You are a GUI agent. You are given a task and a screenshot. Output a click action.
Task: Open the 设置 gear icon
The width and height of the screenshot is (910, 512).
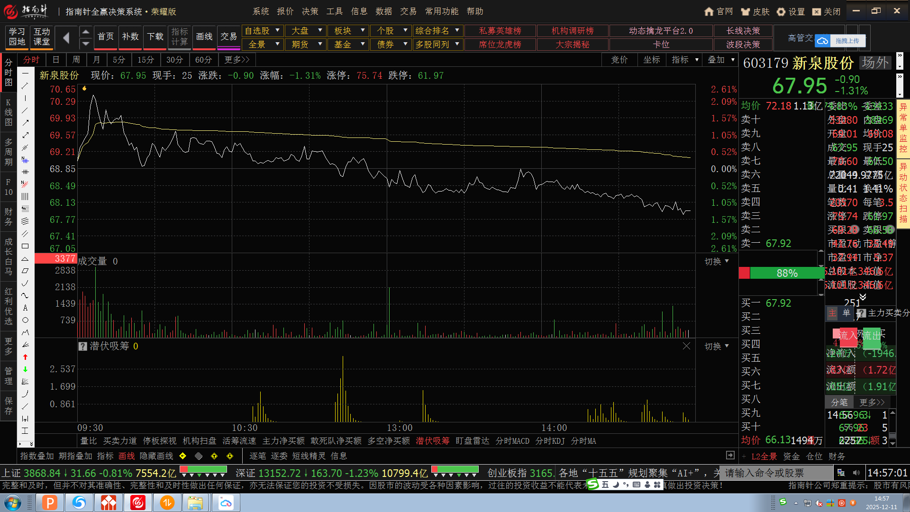click(781, 11)
